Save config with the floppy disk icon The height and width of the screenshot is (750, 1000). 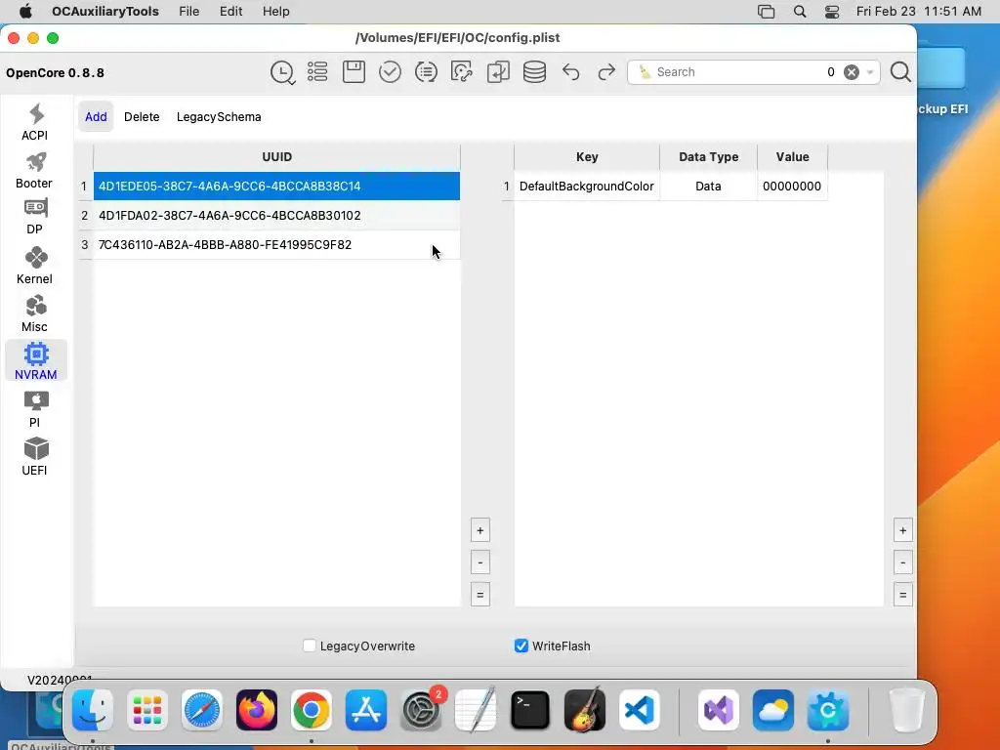(x=354, y=72)
